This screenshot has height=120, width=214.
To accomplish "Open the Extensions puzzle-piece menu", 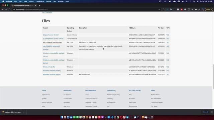I will point(196,10).
